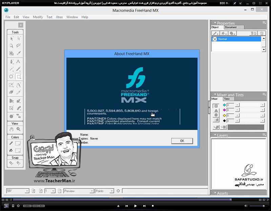
Task: Switch mixer to HLS mode button
Action: [216, 115]
